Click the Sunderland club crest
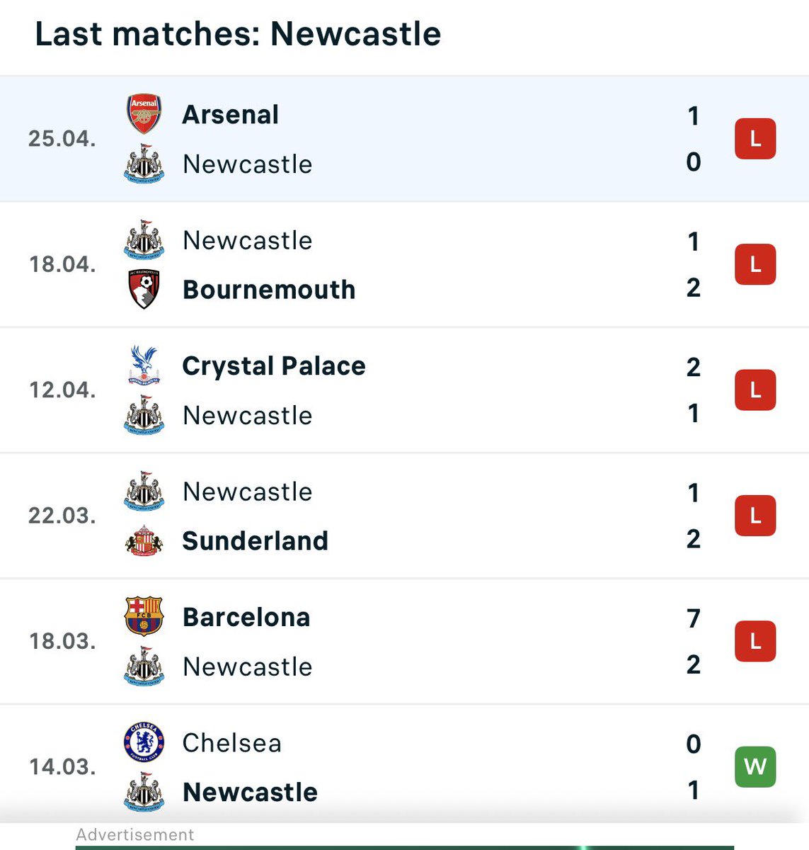 [x=144, y=540]
